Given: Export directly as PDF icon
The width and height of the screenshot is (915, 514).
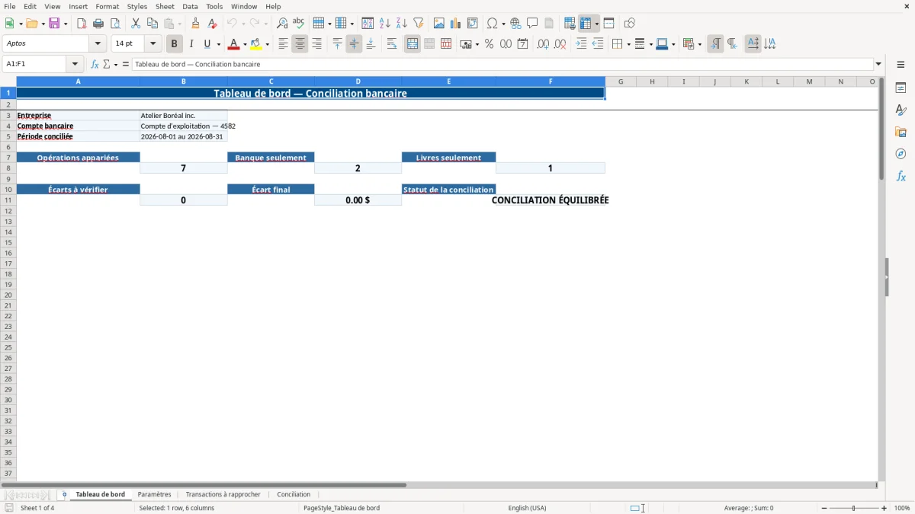Looking at the screenshot, I should (x=82, y=24).
